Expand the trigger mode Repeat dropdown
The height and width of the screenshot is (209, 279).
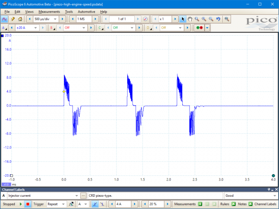pos(63,204)
